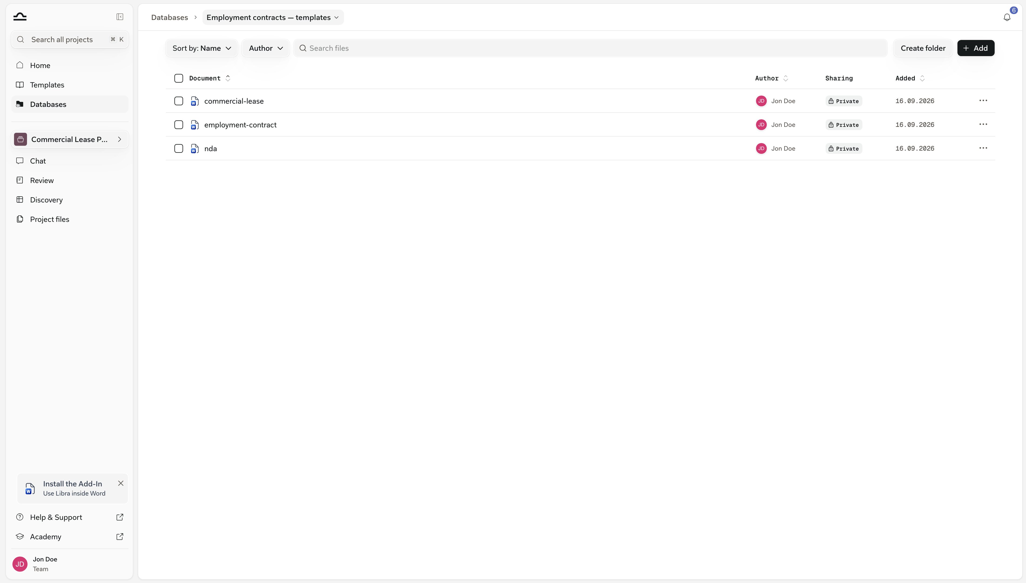Click the Private badge for employment-contract
Image resolution: width=1026 pixels, height=583 pixels.
click(x=843, y=124)
